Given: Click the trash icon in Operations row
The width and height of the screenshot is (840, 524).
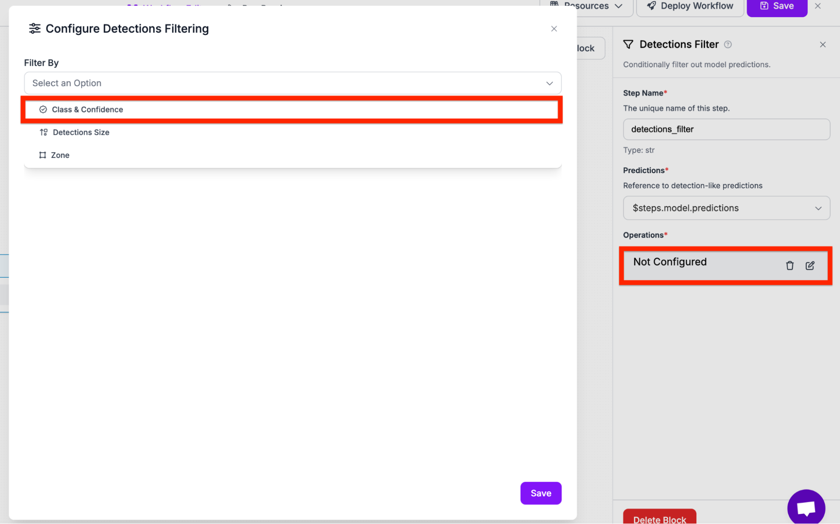Looking at the screenshot, I should click(x=790, y=266).
